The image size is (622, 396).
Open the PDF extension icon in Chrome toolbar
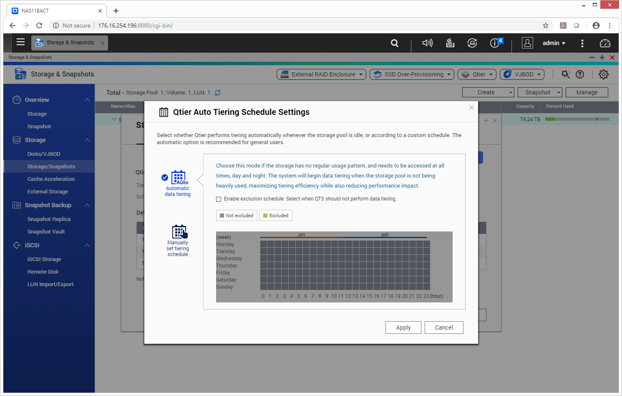563,25
